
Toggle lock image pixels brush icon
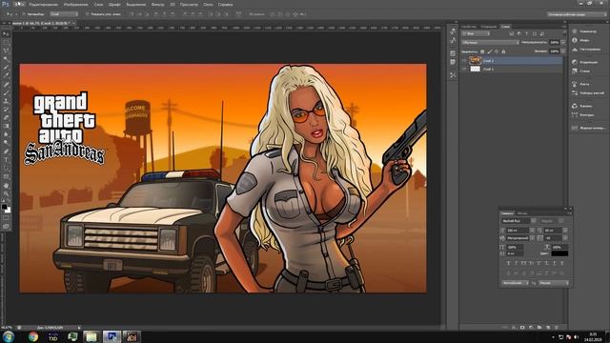pyautogui.click(x=489, y=51)
